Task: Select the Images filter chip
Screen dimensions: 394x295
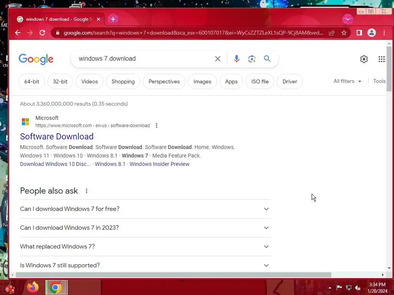Action: point(202,81)
